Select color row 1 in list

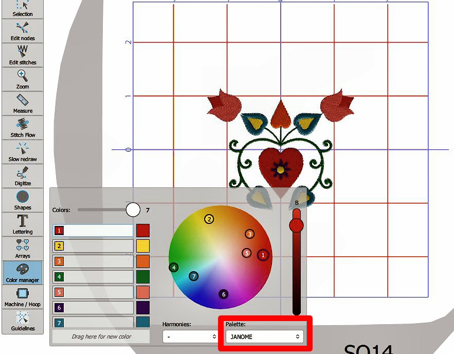tap(93, 231)
